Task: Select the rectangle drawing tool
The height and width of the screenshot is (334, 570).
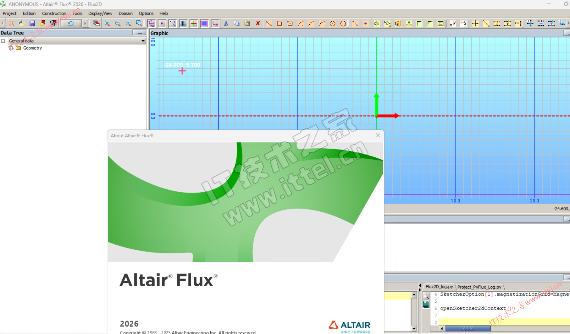Action: (x=279, y=24)
